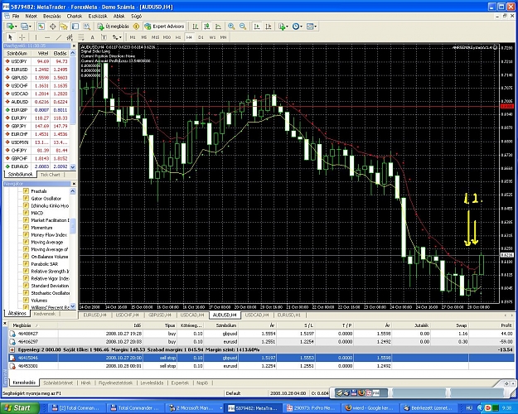Image resolution: width=518 pixels, height=414 pixels.
Task: Open the Strategy Tester magnifier icon
Action: [x=86, y=26]
